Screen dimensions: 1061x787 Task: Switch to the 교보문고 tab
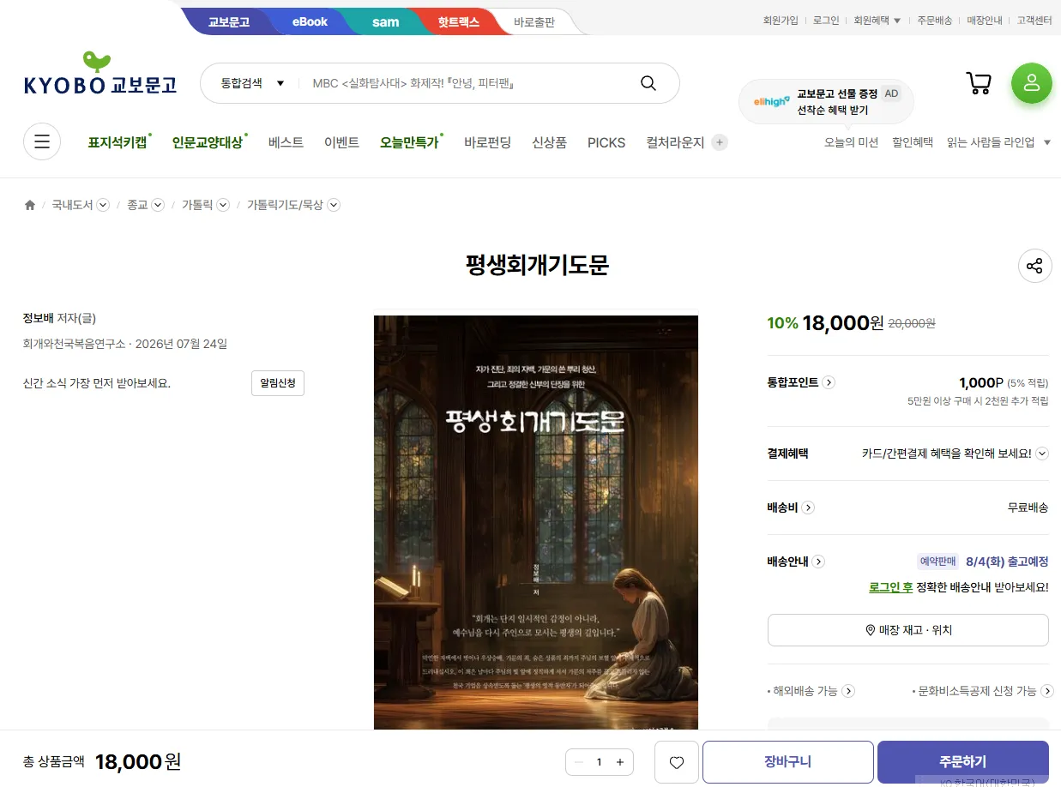(x=228, y=21)
